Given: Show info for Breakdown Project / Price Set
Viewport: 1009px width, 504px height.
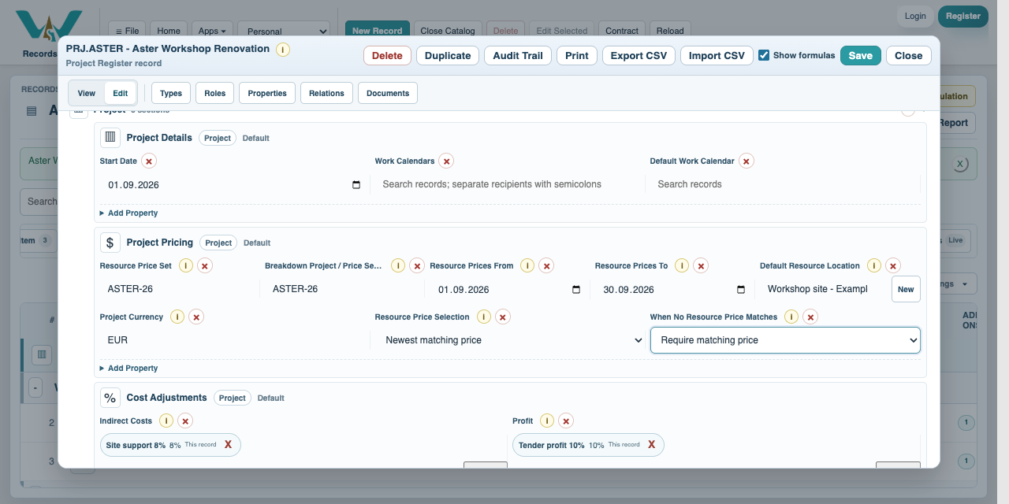Looking at the screenshot, I should pos(398,265).
